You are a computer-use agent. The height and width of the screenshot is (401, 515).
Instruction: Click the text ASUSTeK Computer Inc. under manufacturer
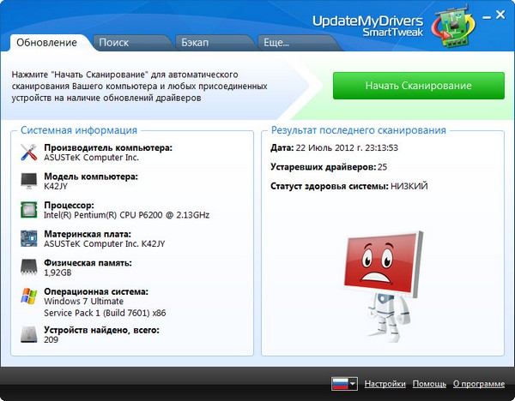(x=91, y=158)
